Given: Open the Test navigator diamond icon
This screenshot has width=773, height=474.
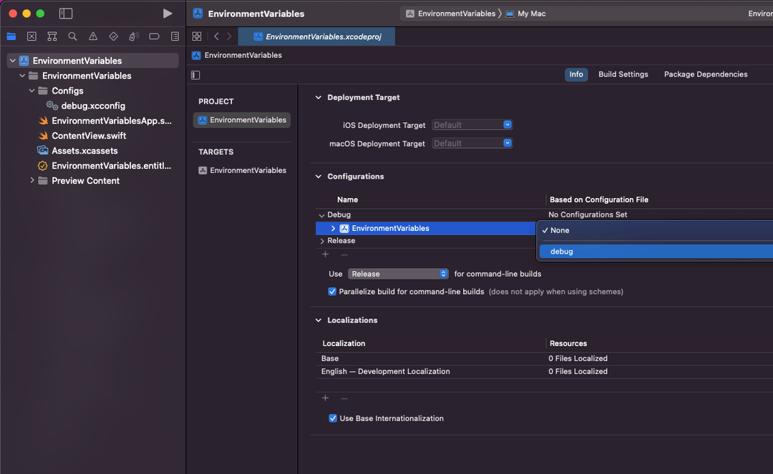Looking at the screenshot, I should [x=112, y=36].
